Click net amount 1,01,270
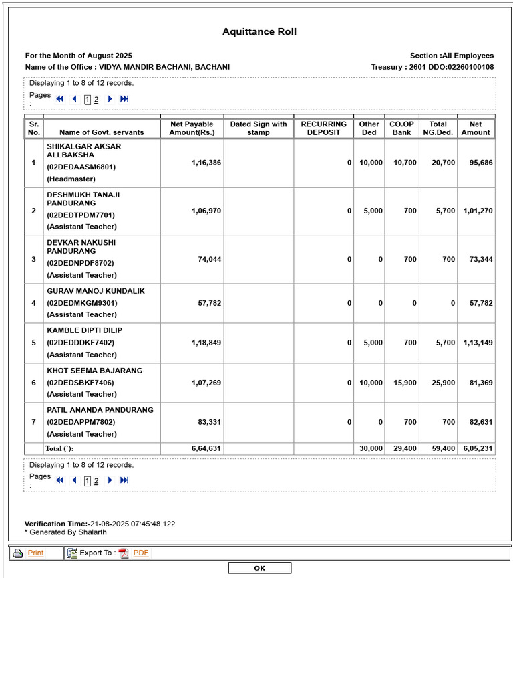Viewport: 513px width, 685px height. coord(478,211)
